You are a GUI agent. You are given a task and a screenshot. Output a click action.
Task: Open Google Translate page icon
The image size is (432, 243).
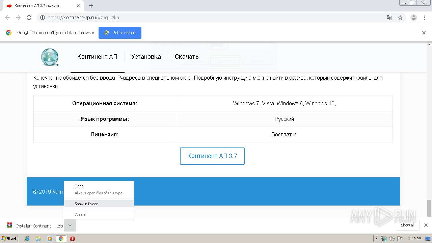coord(389,18)
